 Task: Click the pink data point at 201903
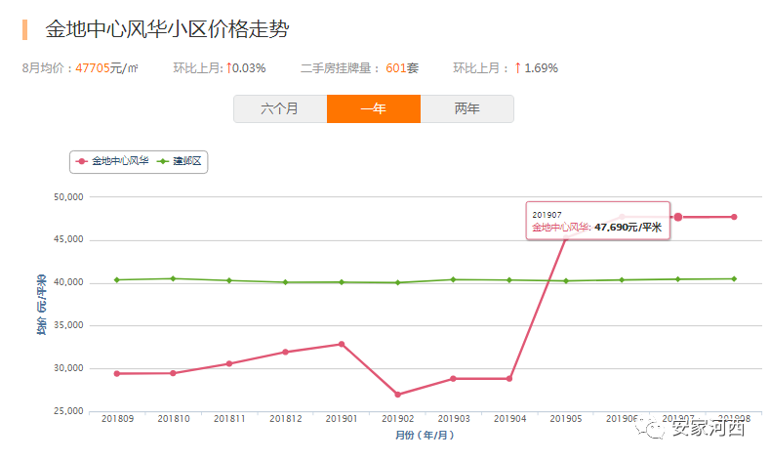point(453,378)
